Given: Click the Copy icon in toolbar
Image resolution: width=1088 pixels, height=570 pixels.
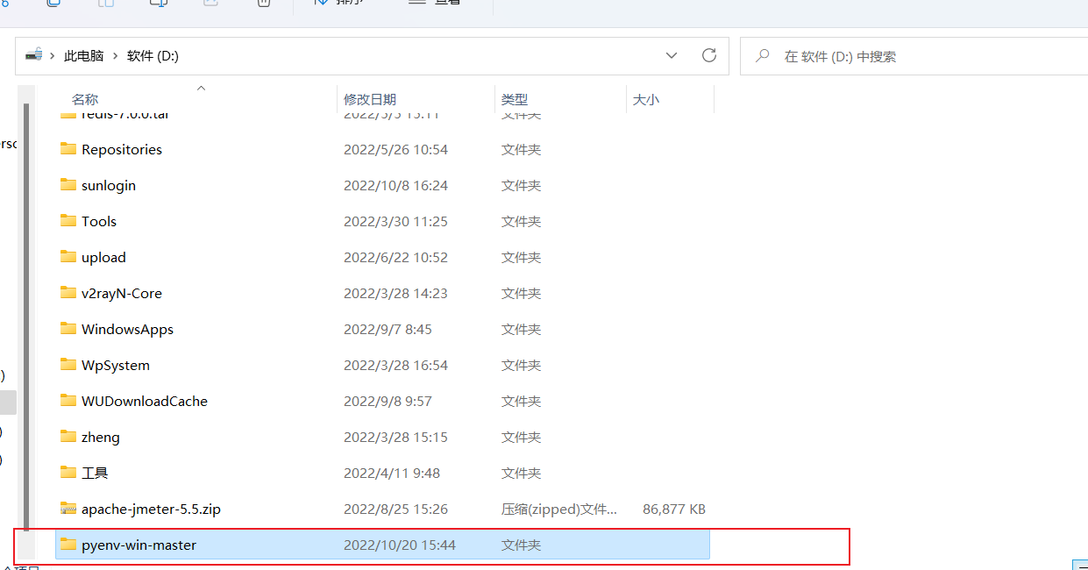Looking at the screenshot, I should click(53, 4).
